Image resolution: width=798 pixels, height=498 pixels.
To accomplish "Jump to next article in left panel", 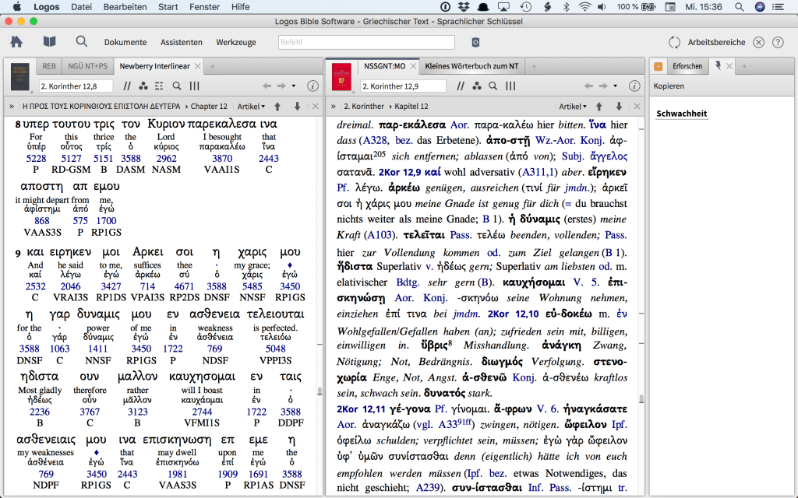I will point(297,106).
